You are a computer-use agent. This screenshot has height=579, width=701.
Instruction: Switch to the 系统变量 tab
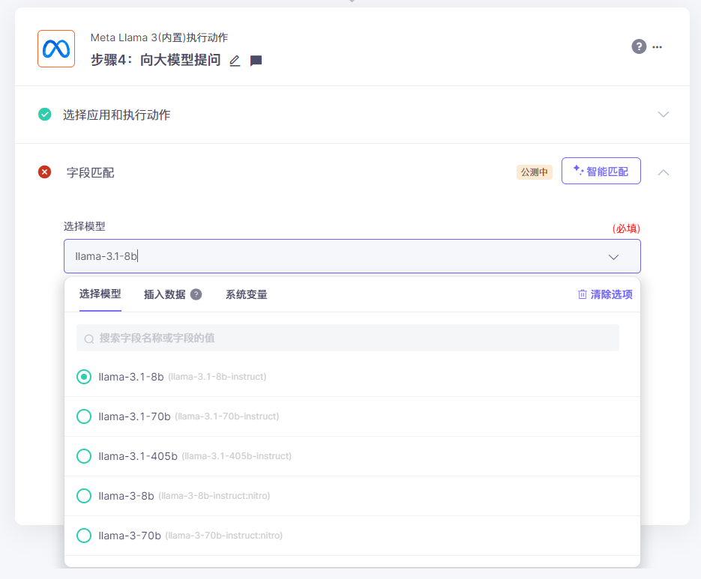click(x=247, y=294)
